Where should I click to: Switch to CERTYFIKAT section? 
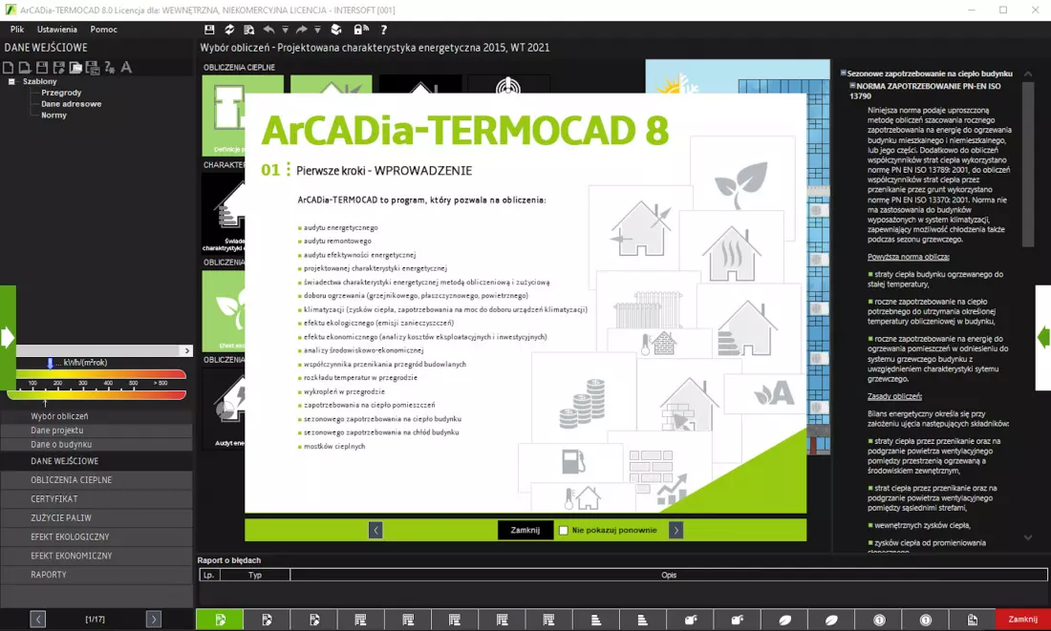point(97,499)
